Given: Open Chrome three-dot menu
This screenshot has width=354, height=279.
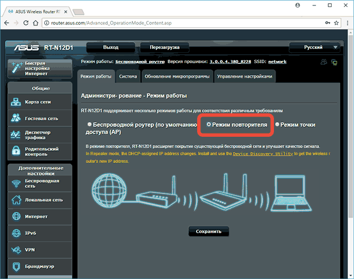Looking at the screenshot, I should pos(347,23).
